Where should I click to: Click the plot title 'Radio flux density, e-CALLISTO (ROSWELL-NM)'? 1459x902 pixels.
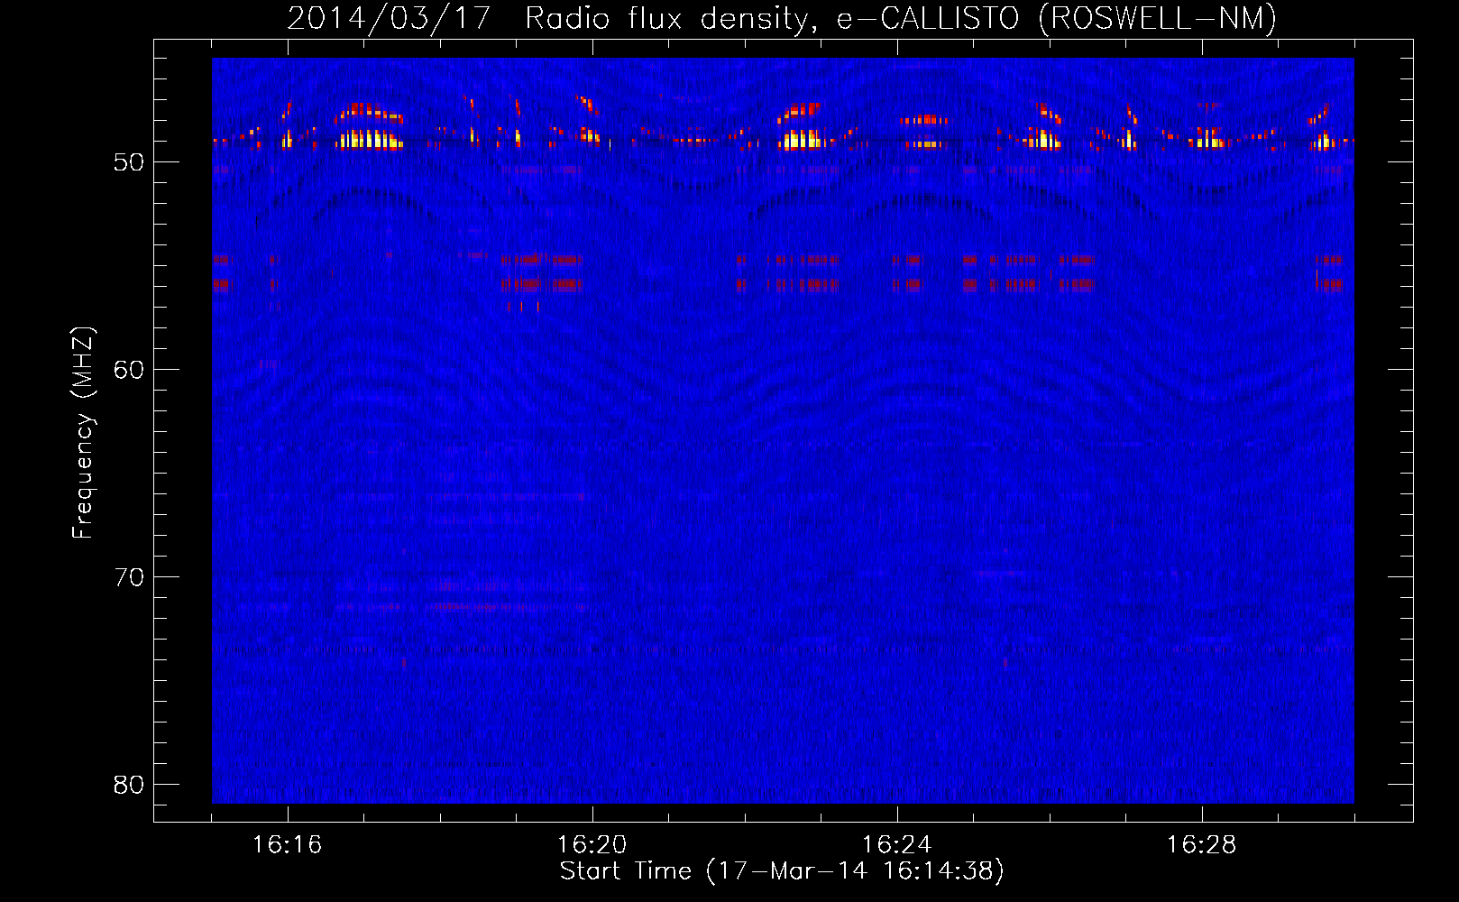901,18
